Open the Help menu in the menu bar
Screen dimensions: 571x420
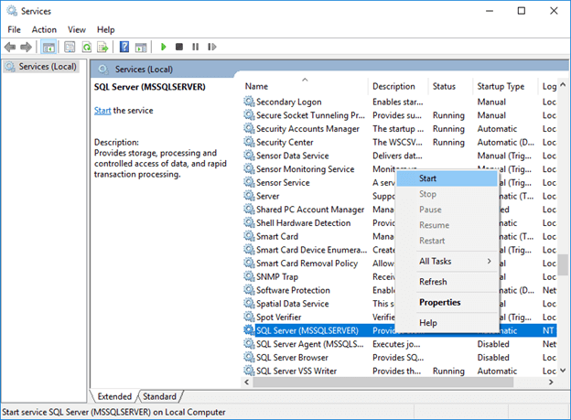point(105,29)
